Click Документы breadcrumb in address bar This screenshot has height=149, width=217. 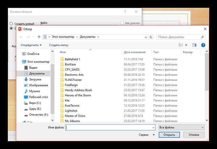click(x=87, y=37)
